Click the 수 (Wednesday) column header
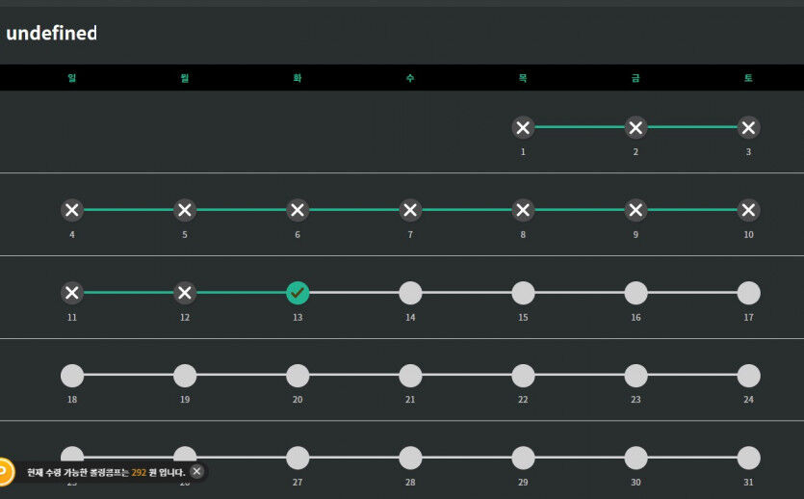The width and height of the screenshot is (804, 499). (x=410, y=78)
